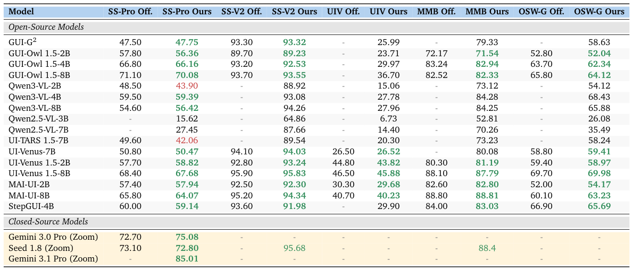Image resolution: width=633 pixels, height=270 pixels.
Task: Select the "Gemini 3.1 Pro (Zoom)" row label
Action: [x=53, y=258]
